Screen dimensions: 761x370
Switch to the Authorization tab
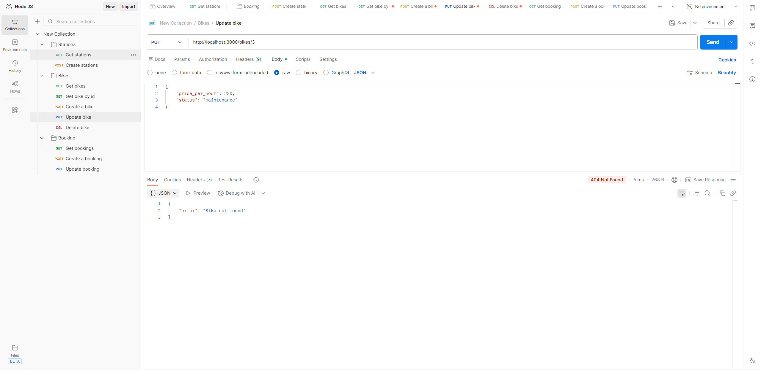point(213,59)
